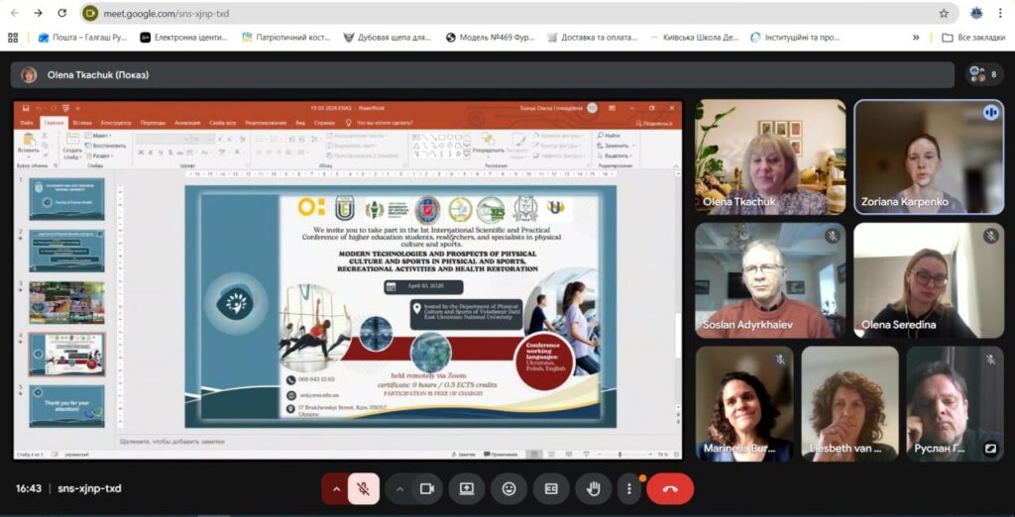1015x517 pixels.
Task: Bookmark this page with the star icon
Action: pyautogui.click(x=944, y=13)
